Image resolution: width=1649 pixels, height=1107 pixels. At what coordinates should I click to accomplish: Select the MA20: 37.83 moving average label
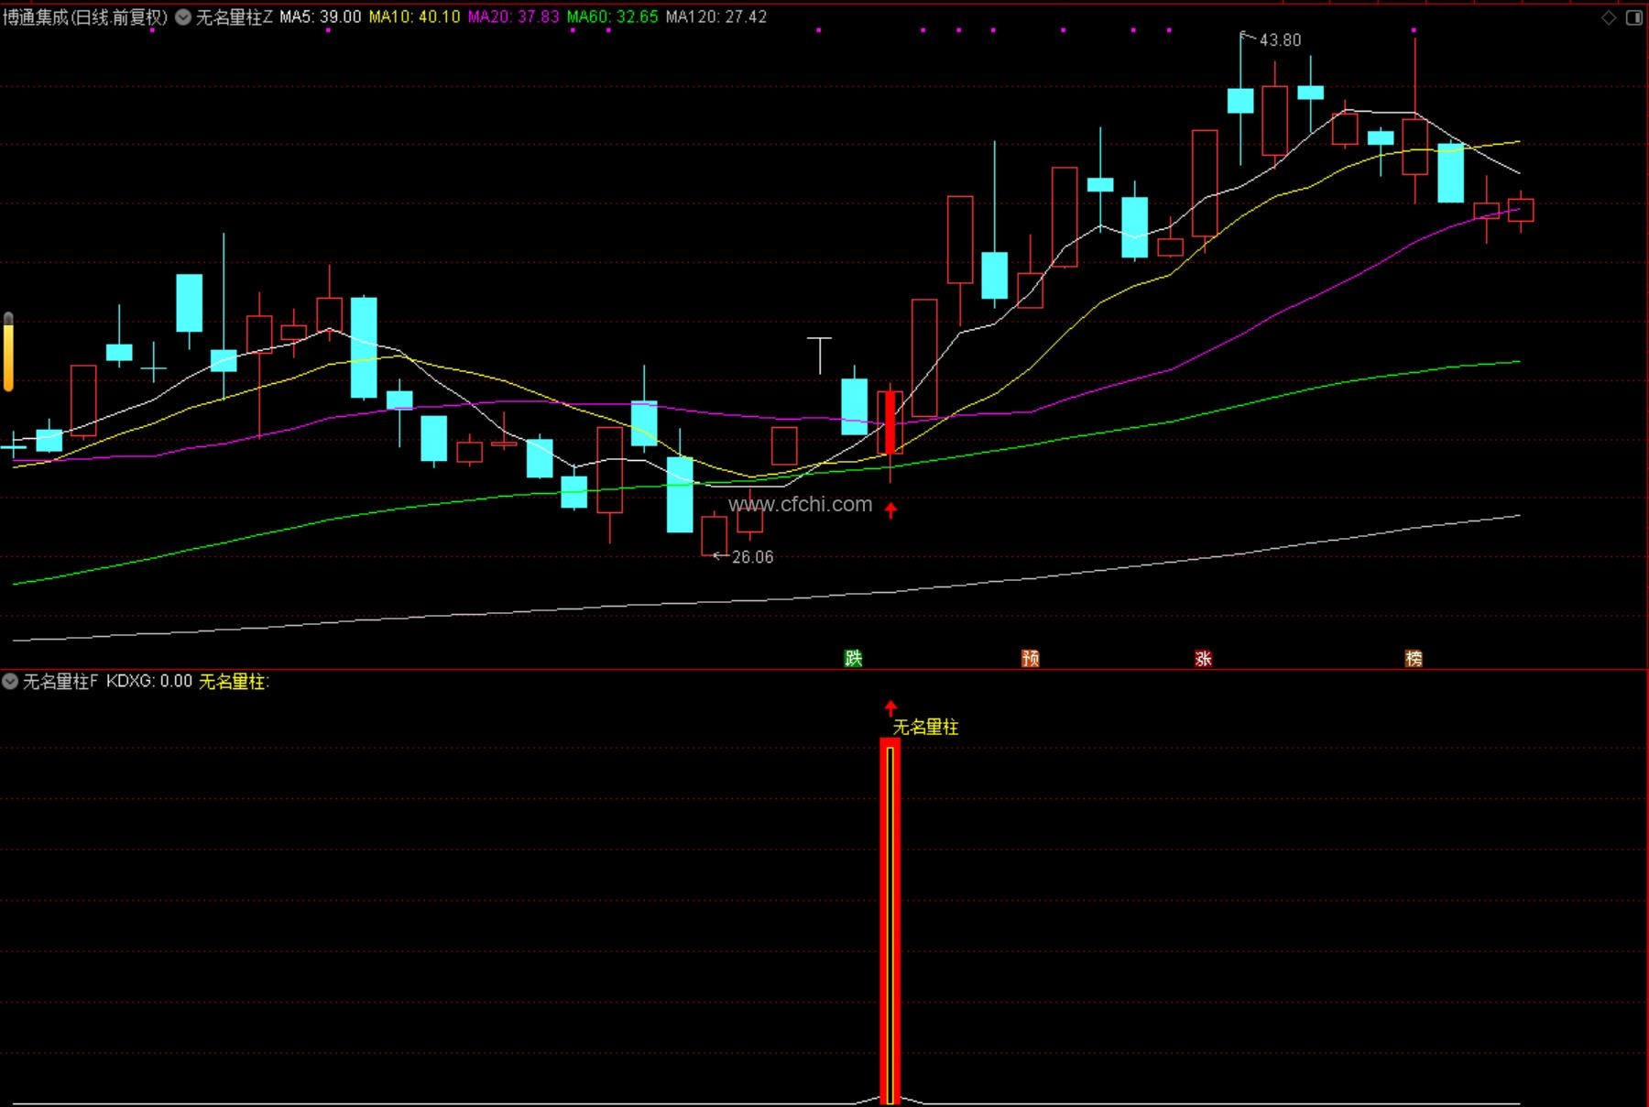[513, 16]
